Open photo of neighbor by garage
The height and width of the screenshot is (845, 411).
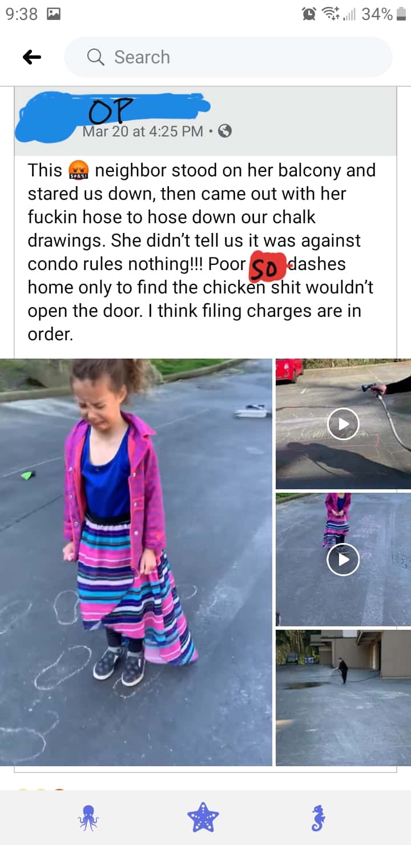tap(343, 698)
